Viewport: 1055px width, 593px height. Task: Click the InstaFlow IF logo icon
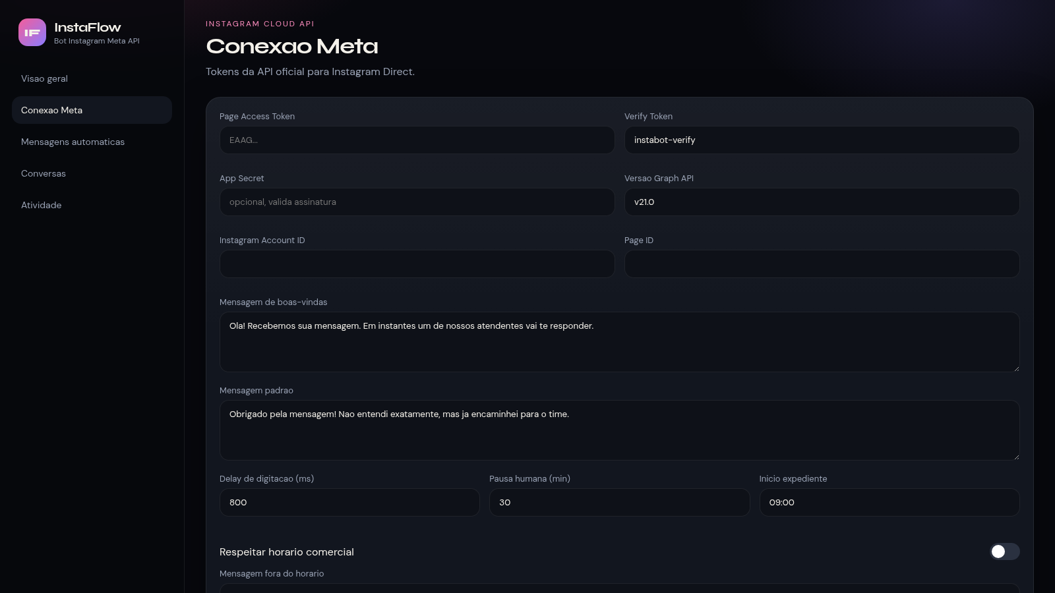(x=32, y=32)
